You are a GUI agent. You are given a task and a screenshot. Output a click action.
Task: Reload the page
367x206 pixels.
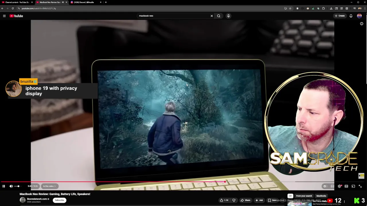click(13, 8)
